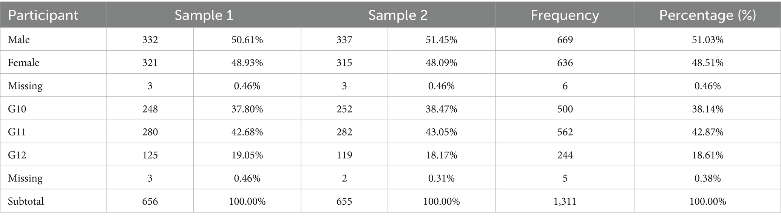Image resolution: width=781 pixels, height=219 pixels.
Task: Select the Male row label
Action: 19,40
